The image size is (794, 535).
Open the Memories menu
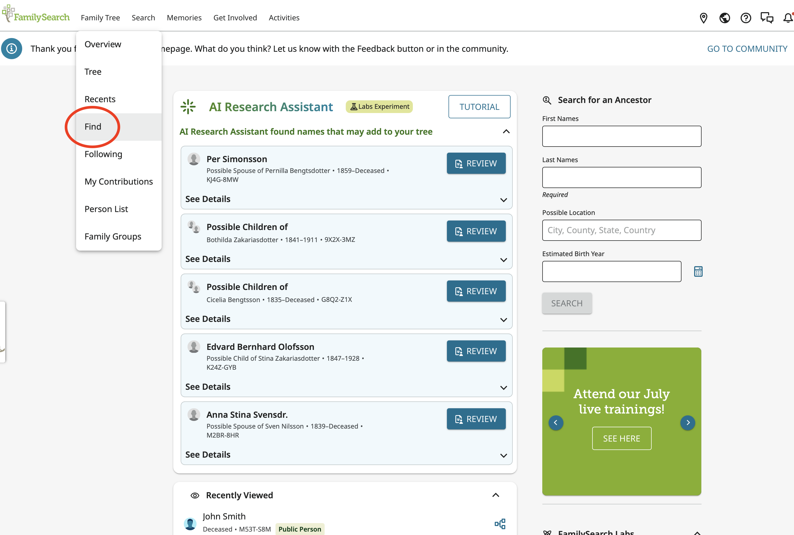pyautogui.click(x=184, y=18)
